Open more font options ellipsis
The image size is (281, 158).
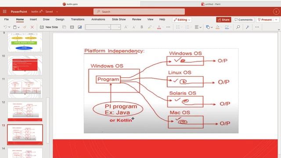pyautogui.click(x=168, y=27)
